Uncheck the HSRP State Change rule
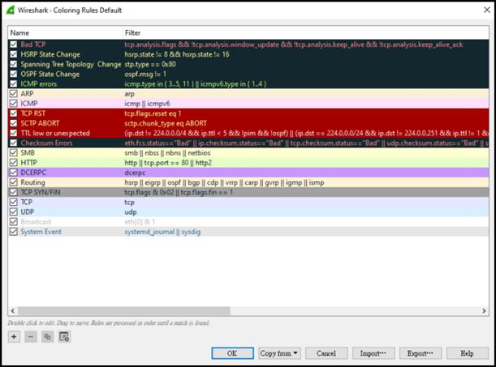496x367 pixels. [13, 54]
